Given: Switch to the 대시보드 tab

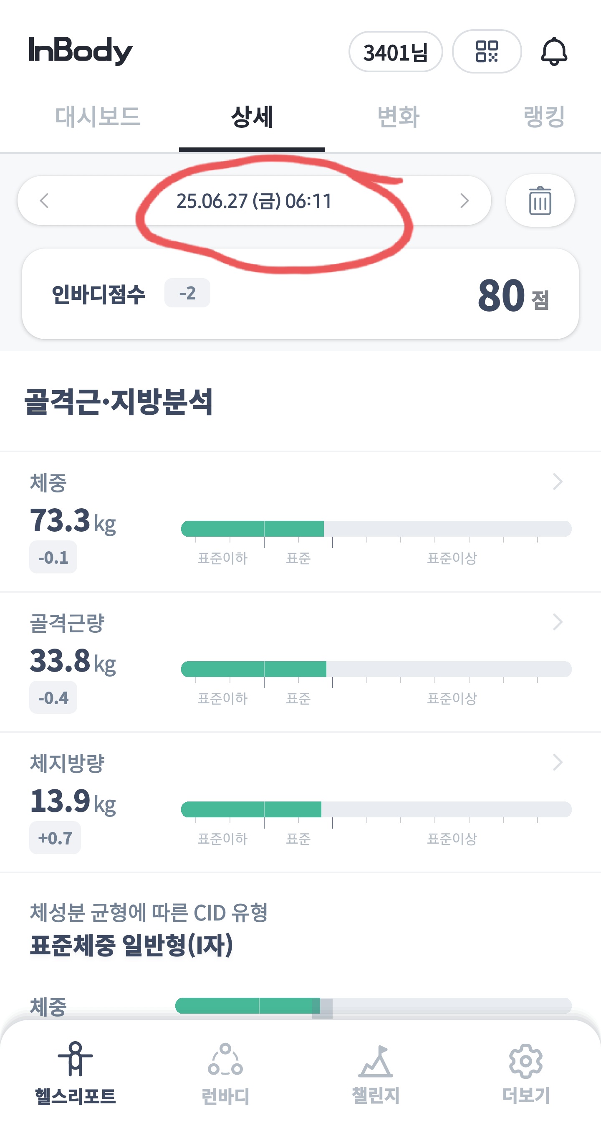Looking at the screenshot, I should tap(98, 117).
